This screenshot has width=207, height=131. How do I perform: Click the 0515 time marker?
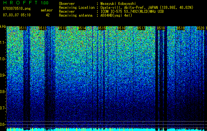(x=102, y=28)
